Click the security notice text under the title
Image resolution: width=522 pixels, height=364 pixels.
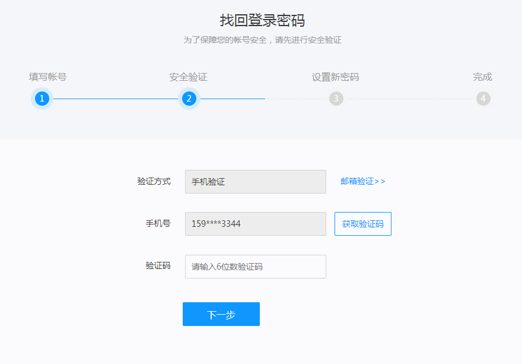tap(261, 40)
